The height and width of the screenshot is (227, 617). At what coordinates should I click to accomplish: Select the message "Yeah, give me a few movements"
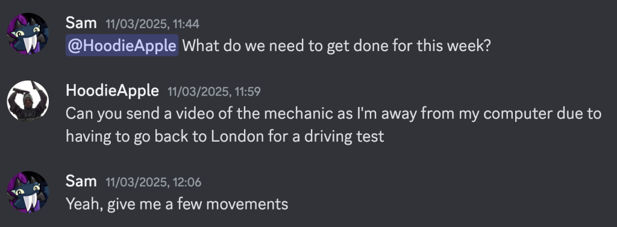coord(177,204)
